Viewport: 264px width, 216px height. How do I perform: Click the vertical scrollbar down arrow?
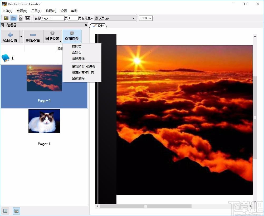pos(255,202)
